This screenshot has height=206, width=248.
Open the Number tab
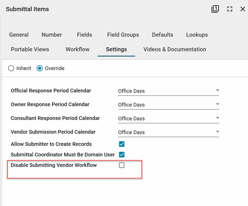(52, 35)
